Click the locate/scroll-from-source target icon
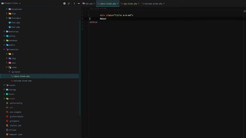246x138 pixels. click(64, 3)
